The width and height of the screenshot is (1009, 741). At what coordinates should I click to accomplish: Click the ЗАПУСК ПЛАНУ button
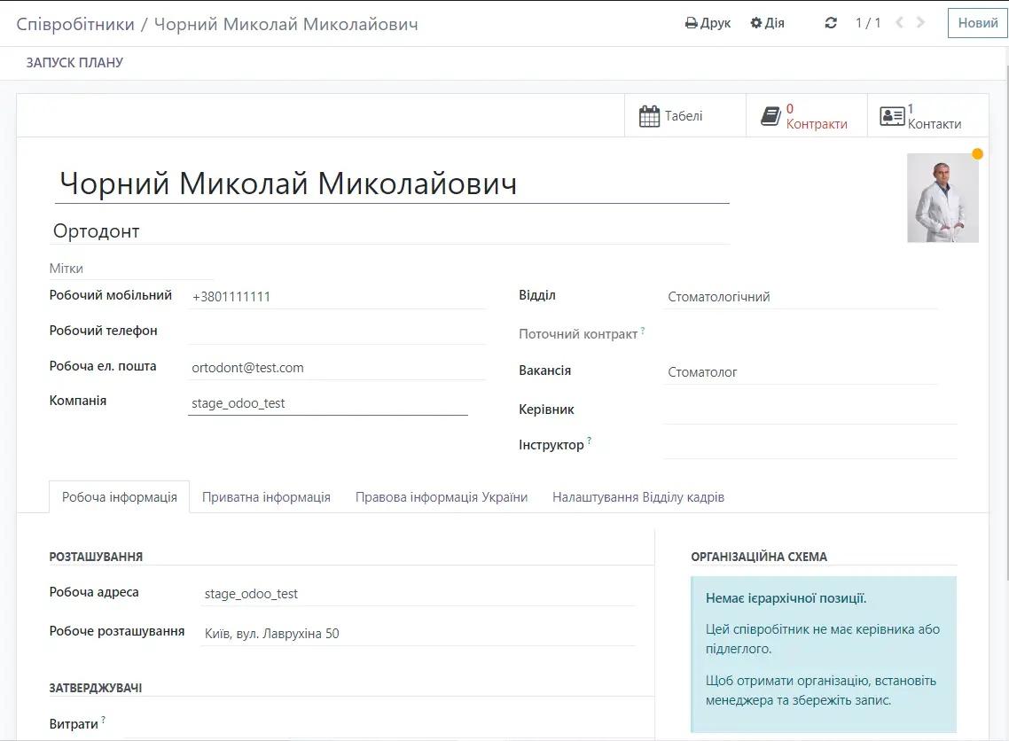(74, 62)
